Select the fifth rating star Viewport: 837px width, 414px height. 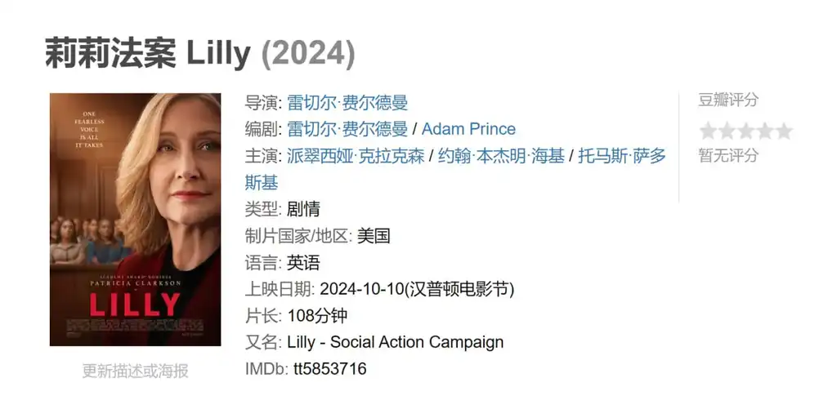[x=784, y=131]
